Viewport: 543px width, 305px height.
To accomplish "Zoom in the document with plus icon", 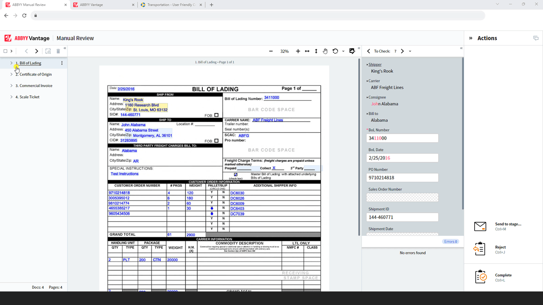I will pyautogui.click(x=298, y=51).
